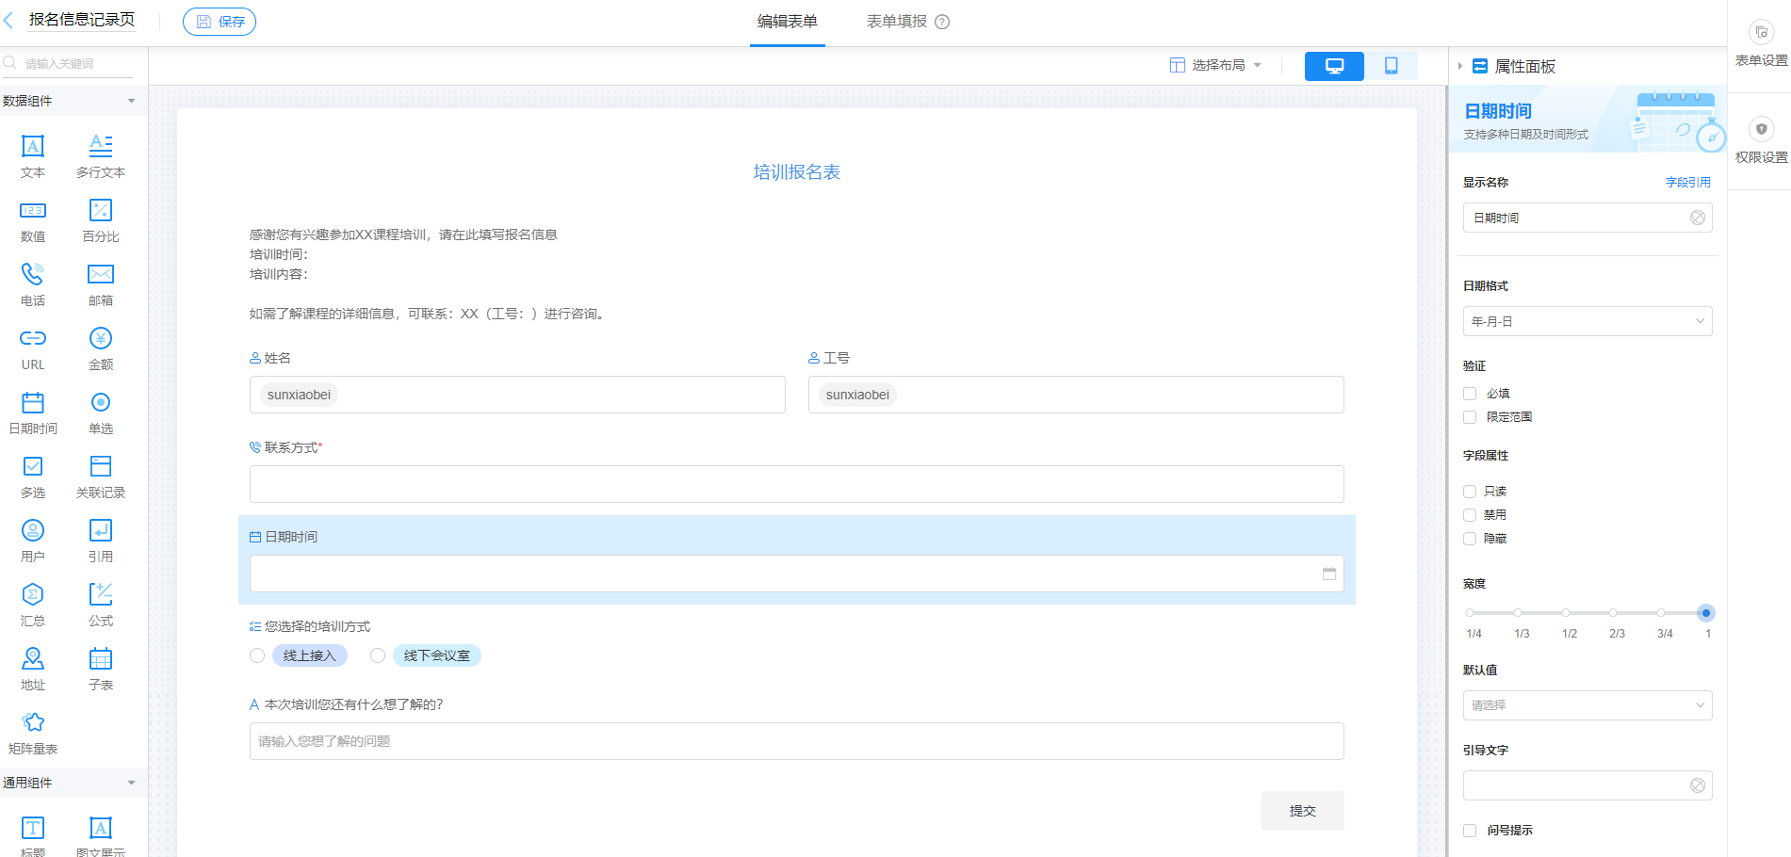Viewport: 1791px width, 857px height.
Task: Click the 联系方式 input field
Action: pyautogui.click(x=796, y=483)
